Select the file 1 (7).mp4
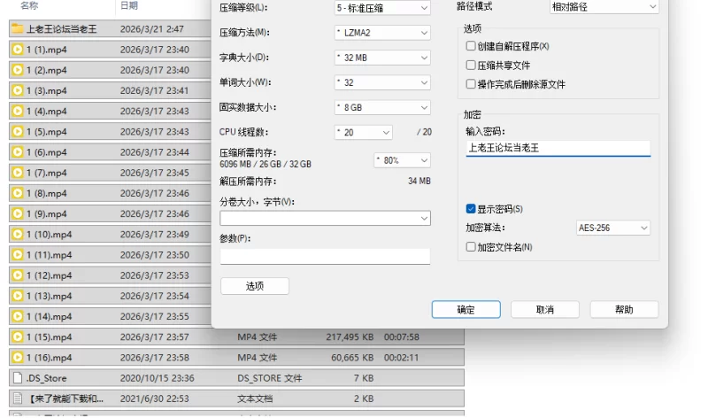Image resolution: width=708 pixels, height=418 pixels. (x=110, y=173)
